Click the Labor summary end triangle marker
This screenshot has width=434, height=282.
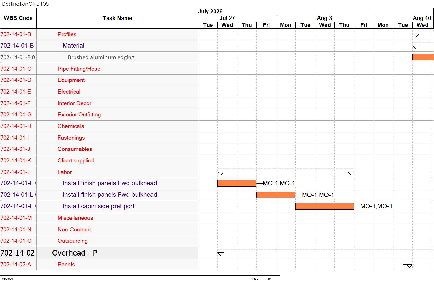point(351,173)
